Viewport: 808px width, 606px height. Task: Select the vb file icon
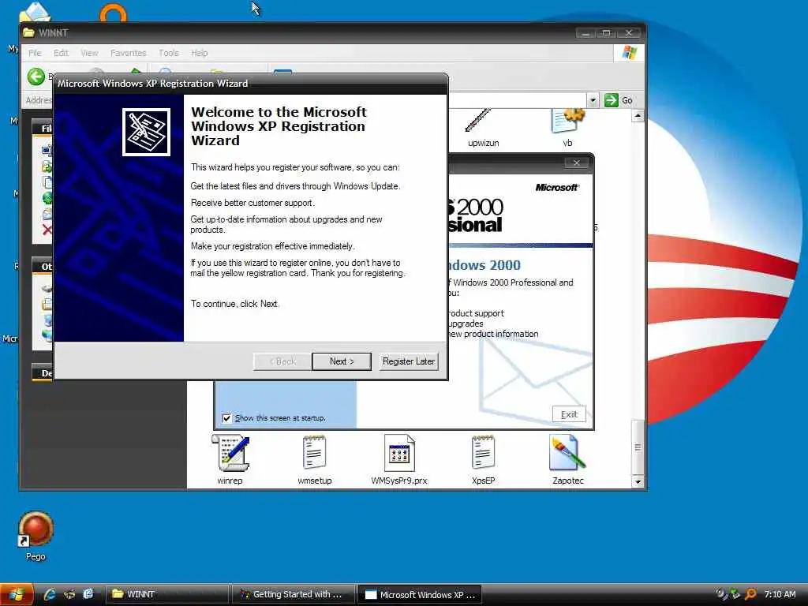pyautogui.click(x=568, y=121)
